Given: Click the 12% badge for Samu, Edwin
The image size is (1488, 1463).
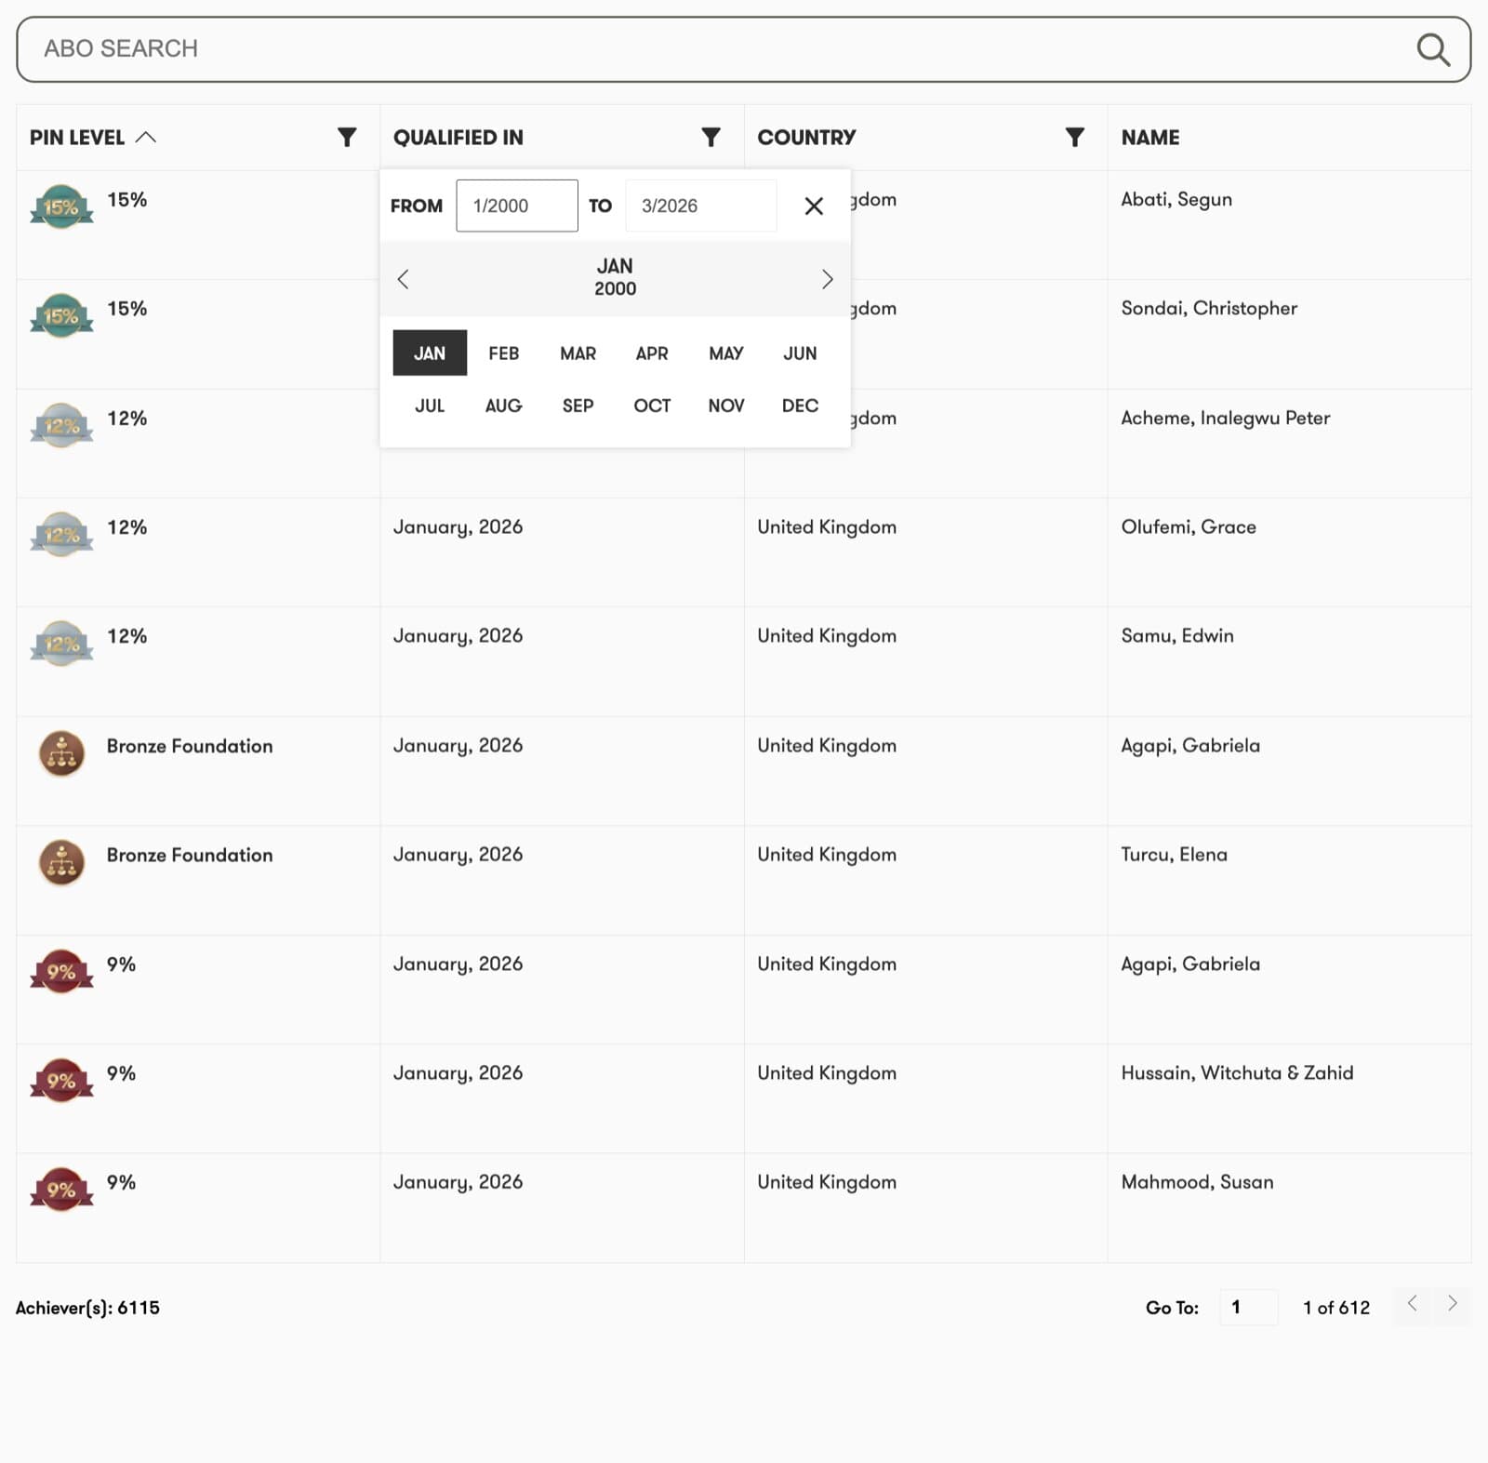Looking at the screenshot, I should (x=61, y=643).
